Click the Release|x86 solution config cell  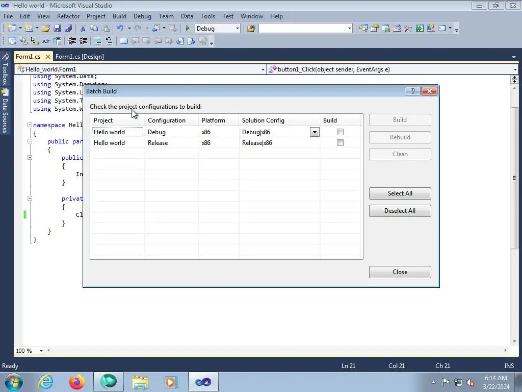[279, 143]
